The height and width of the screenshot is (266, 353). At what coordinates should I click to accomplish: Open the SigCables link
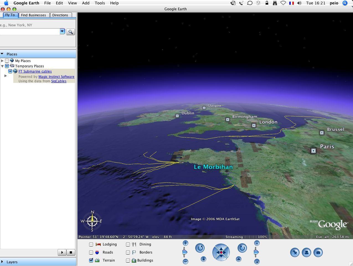[58, 81]
